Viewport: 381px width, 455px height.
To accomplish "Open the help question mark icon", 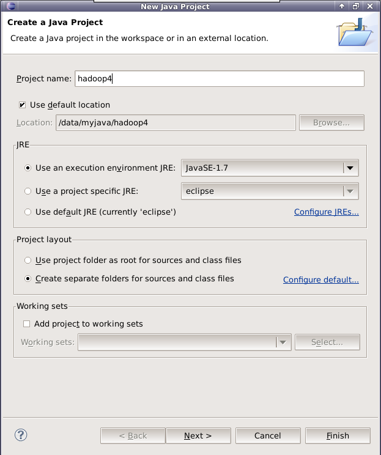I will (21, 435).
